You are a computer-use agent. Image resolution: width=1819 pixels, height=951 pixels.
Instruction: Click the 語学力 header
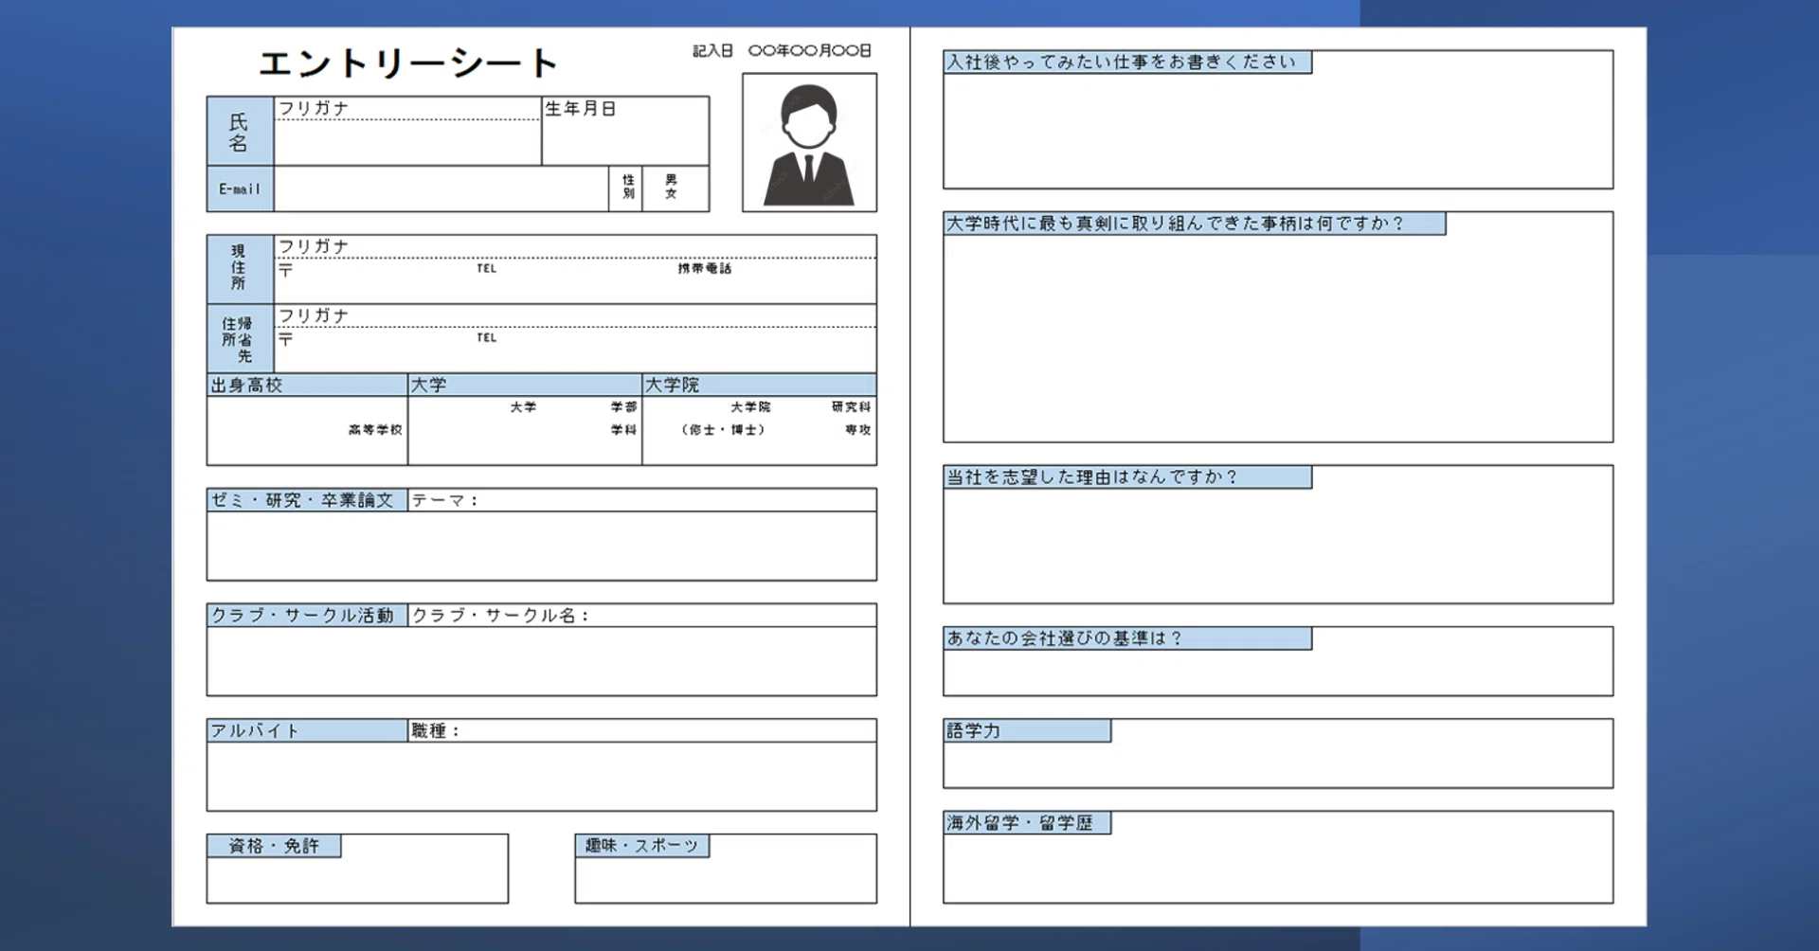[x=1027, y=730]
